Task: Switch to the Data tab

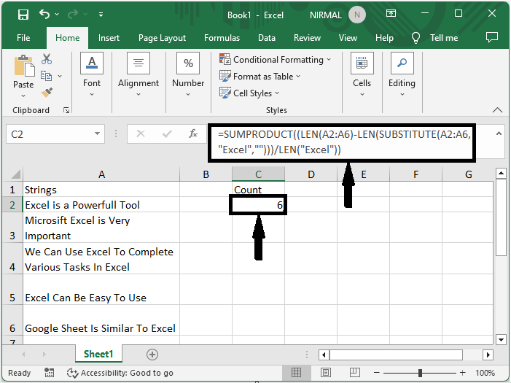Action: (x=267, y=38)
